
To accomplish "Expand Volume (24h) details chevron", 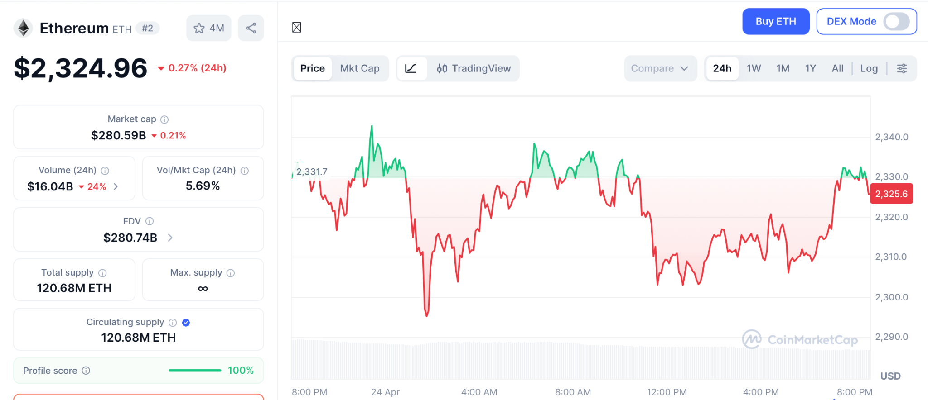I will tap(116, 186).
